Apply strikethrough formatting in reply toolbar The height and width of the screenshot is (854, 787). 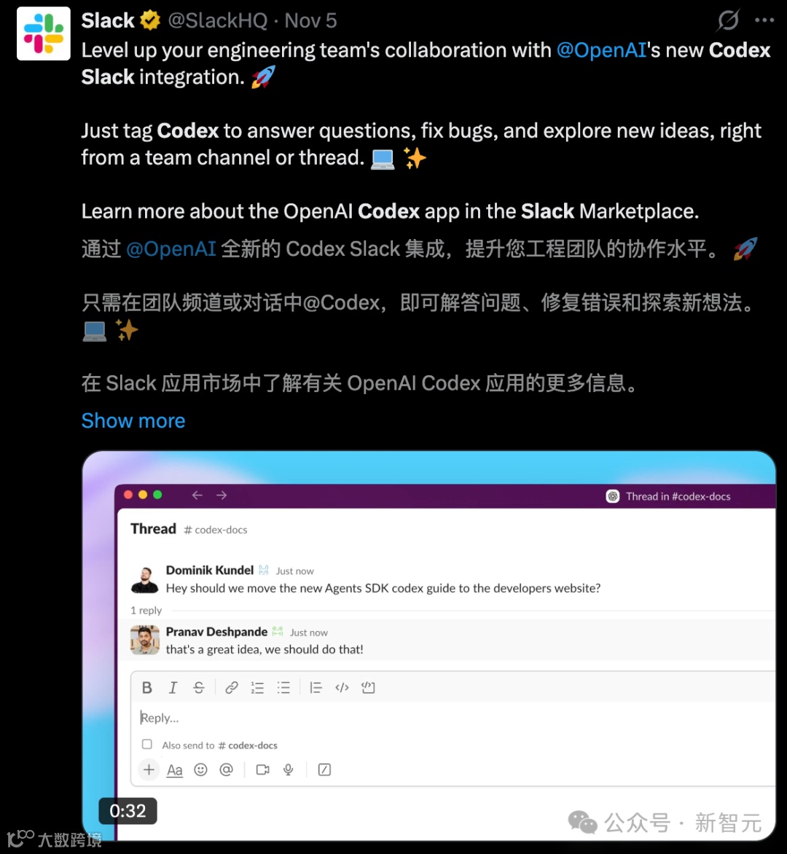click(199, 687)
